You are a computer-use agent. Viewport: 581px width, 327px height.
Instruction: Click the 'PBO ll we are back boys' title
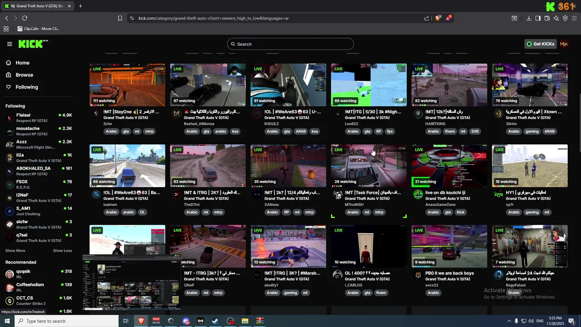[x=449, y=273]
